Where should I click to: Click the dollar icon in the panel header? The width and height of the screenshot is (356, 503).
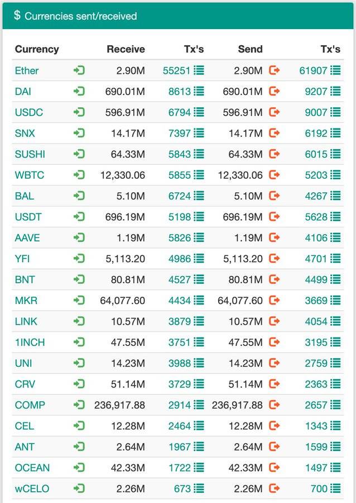pos(17,16)
